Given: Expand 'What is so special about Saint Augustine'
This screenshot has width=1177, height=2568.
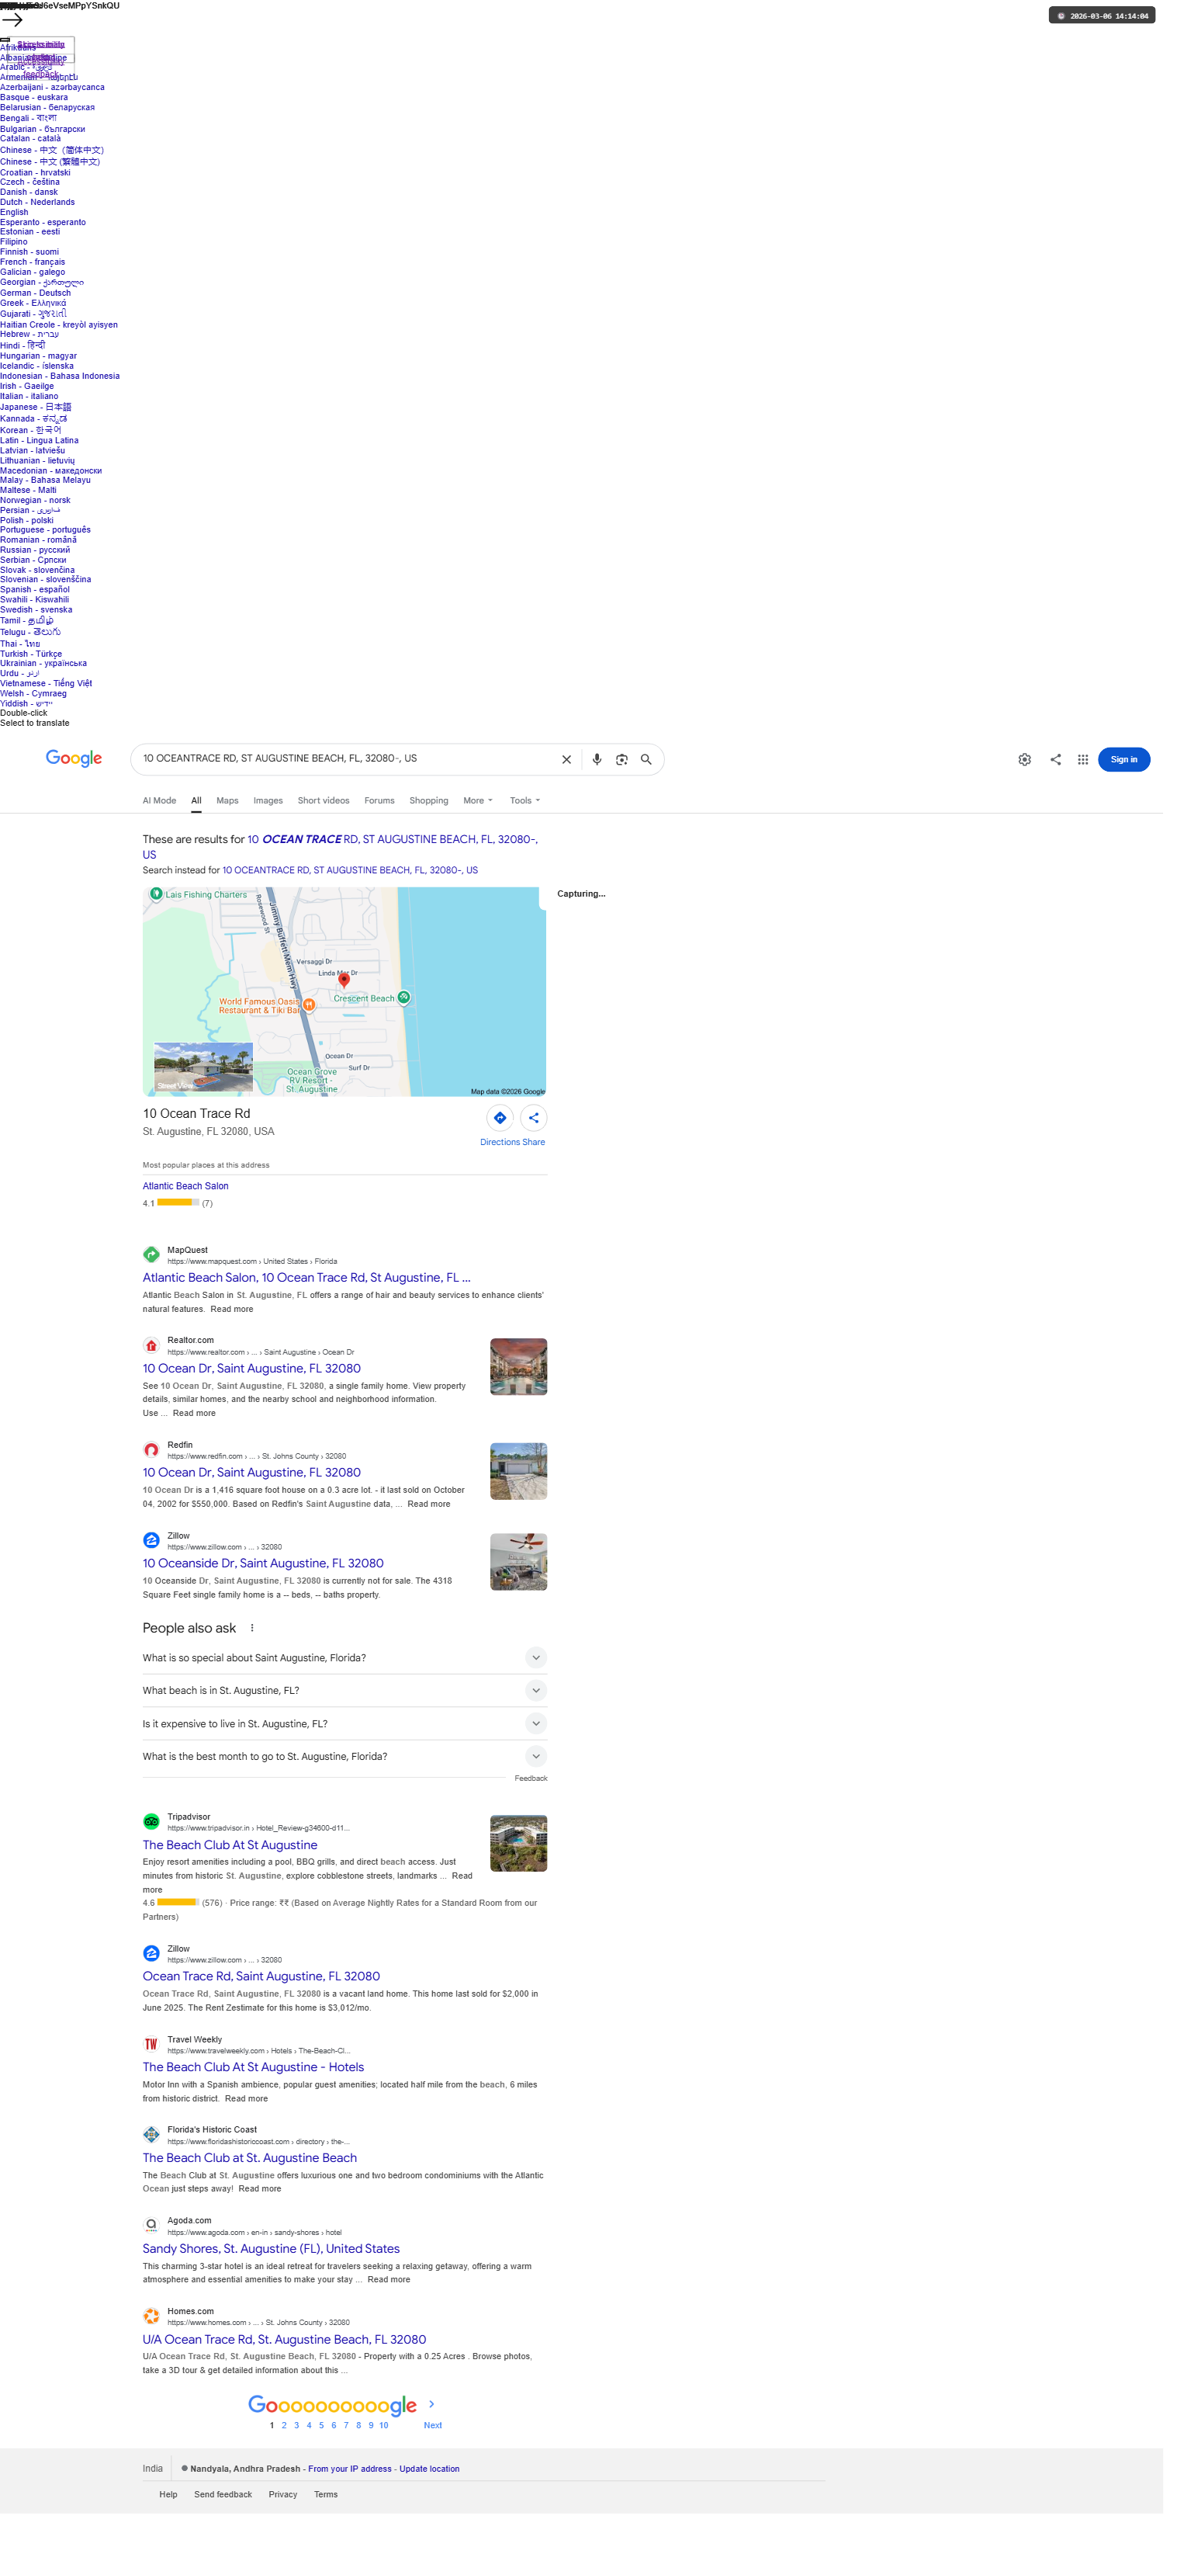Looking at the screenshot, I should pyautogui.click(x=344, y=1658).
